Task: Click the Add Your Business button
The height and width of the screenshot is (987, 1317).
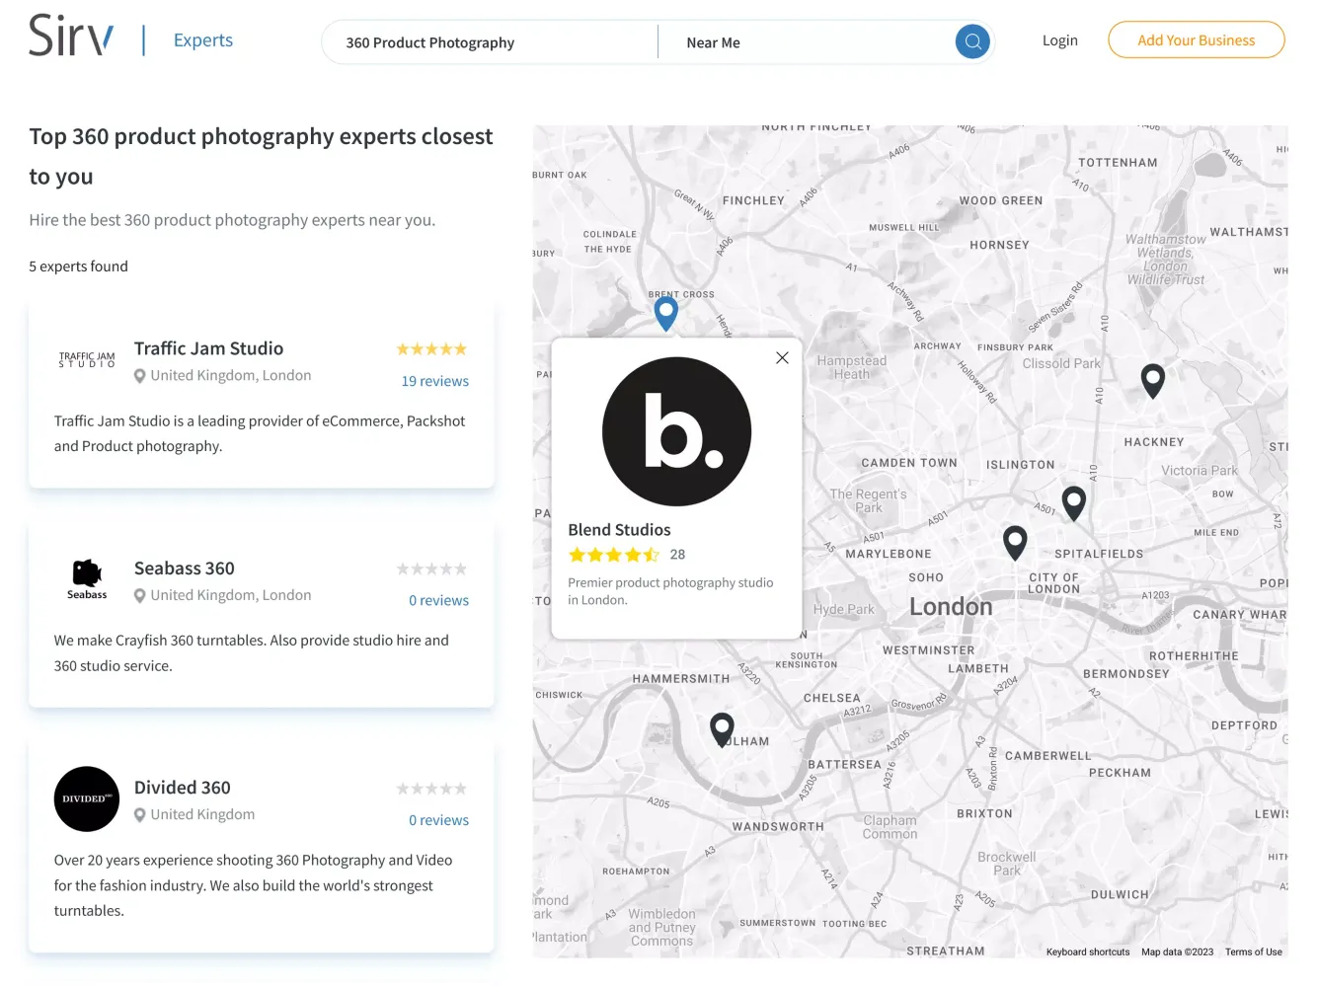Action: pos(1197,40)
